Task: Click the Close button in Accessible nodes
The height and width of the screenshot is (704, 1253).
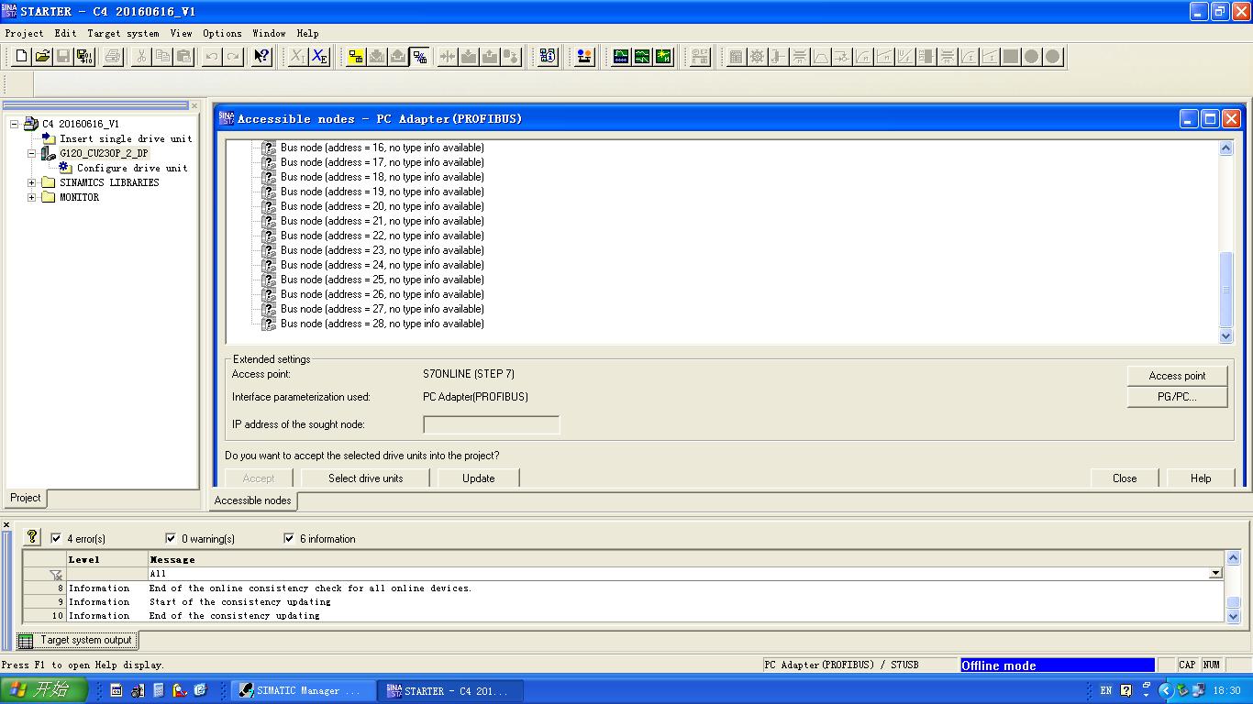Action: 1125,478
